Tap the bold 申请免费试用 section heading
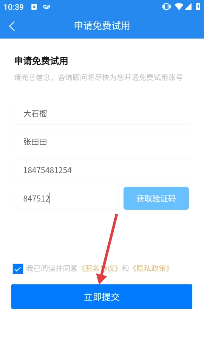 pyautogui.click(x=41, y=61)
